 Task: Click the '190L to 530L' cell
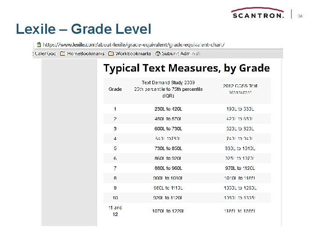click(x=240, y=109)
